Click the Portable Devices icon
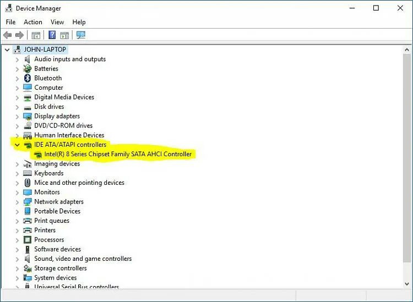This screenshot has width=413, height=302. tap(28, 211)
